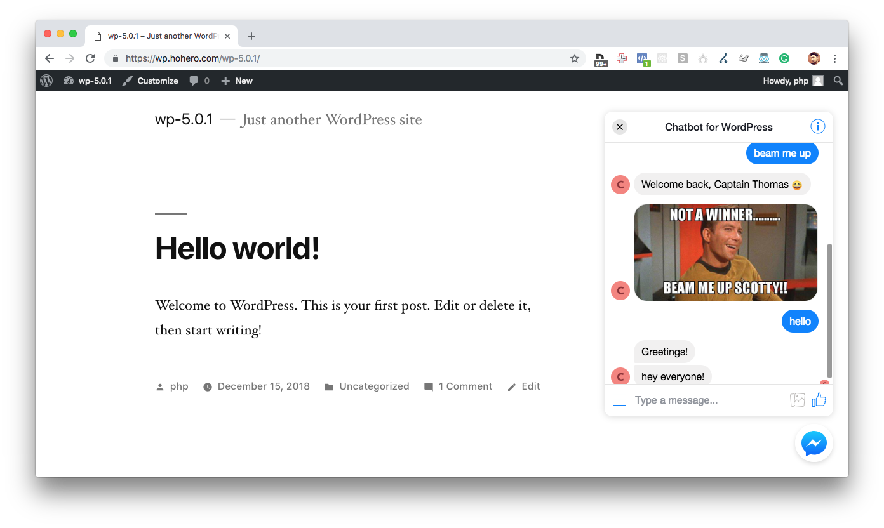Select the wp-5.0.1 browser tab
Screen dimensions: 884x528
(x=159, y=36)
